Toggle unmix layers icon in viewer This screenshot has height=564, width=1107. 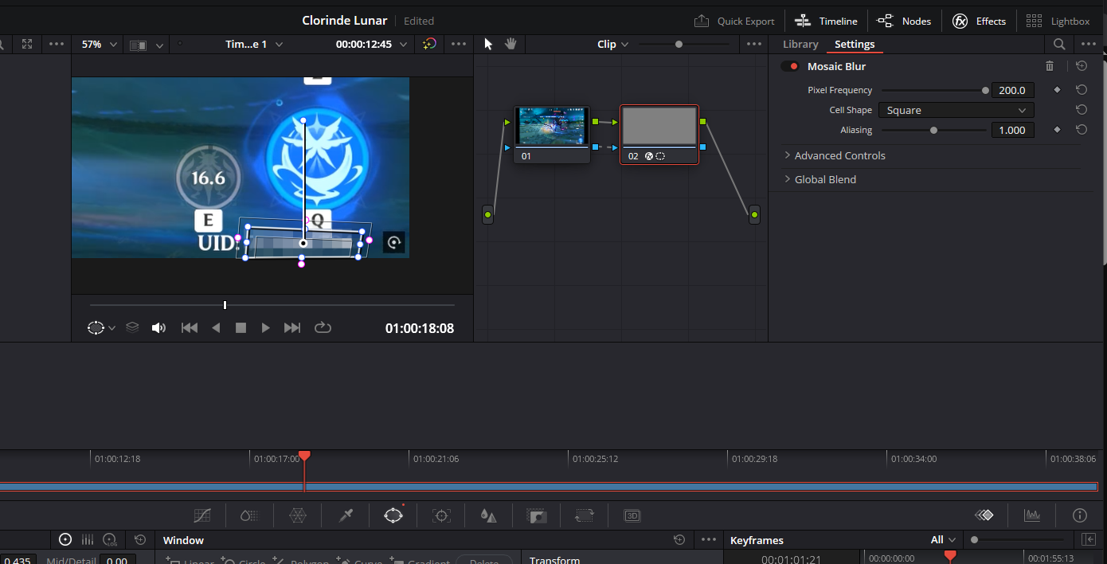click(132, 327)
